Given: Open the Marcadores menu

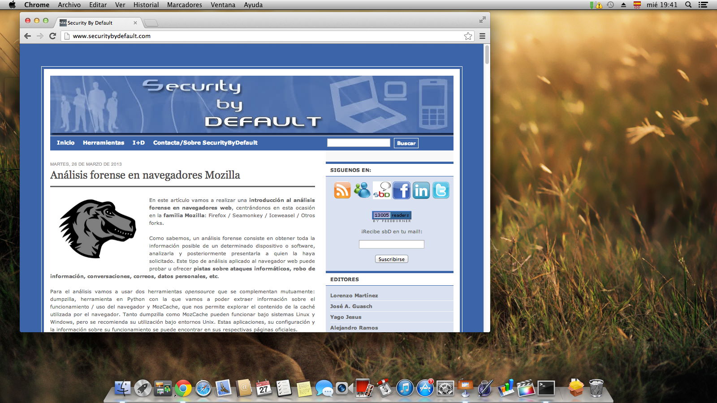Looking at the screenshot, I should click(x=185, y=5).
